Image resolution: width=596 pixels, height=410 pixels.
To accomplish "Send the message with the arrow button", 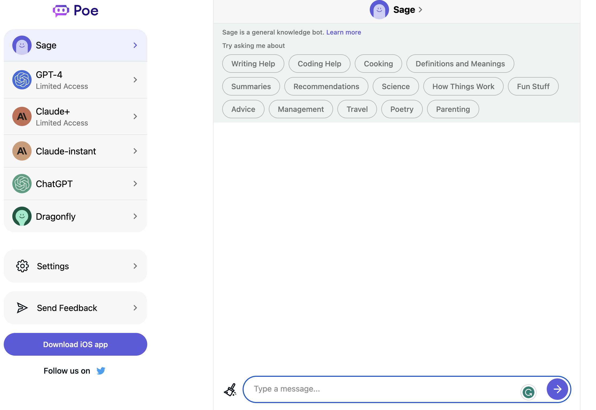I will click(557, 389).
